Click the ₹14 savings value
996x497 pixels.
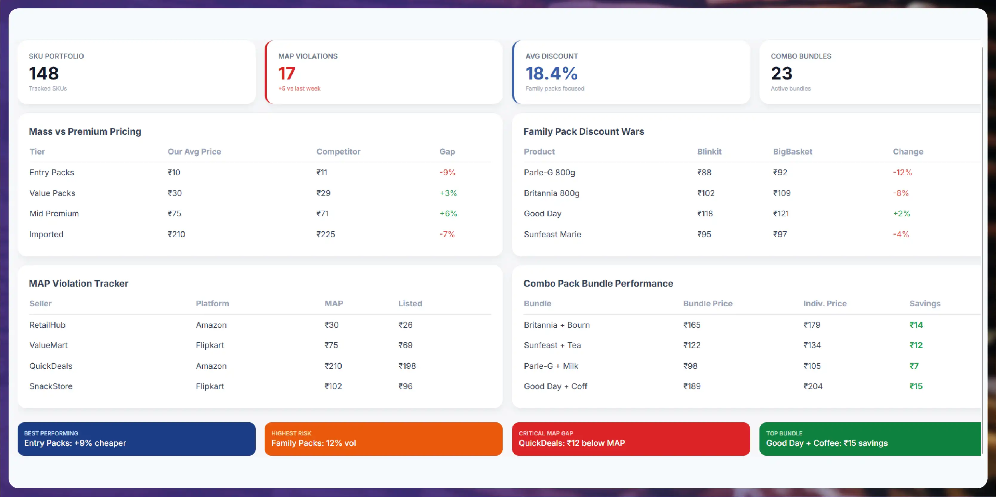(916, 325)
